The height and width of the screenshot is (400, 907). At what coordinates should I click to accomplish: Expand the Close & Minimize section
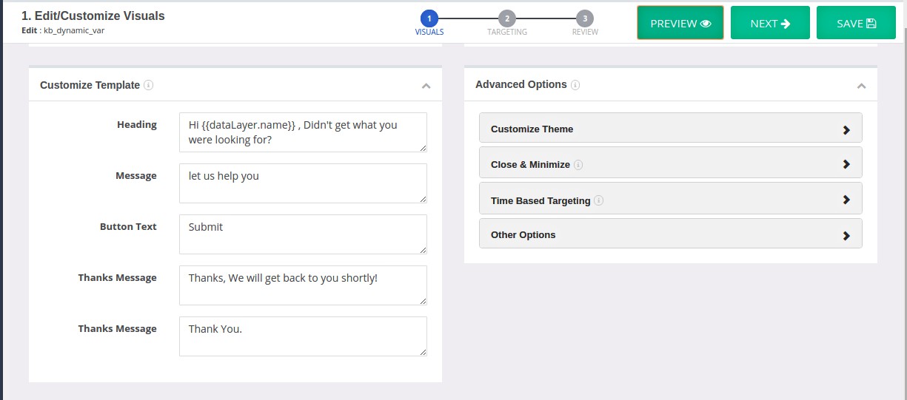point(671,163)
